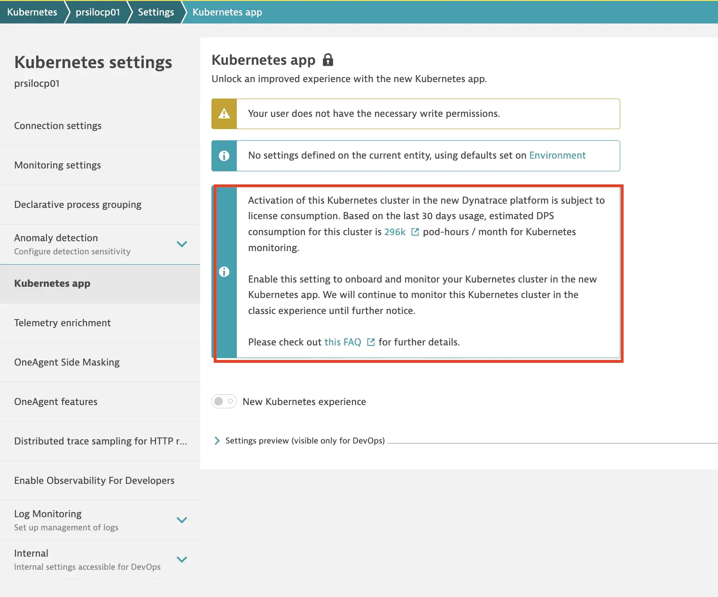
Task: Expand Anomaly detection chevron
Action: 182,244
